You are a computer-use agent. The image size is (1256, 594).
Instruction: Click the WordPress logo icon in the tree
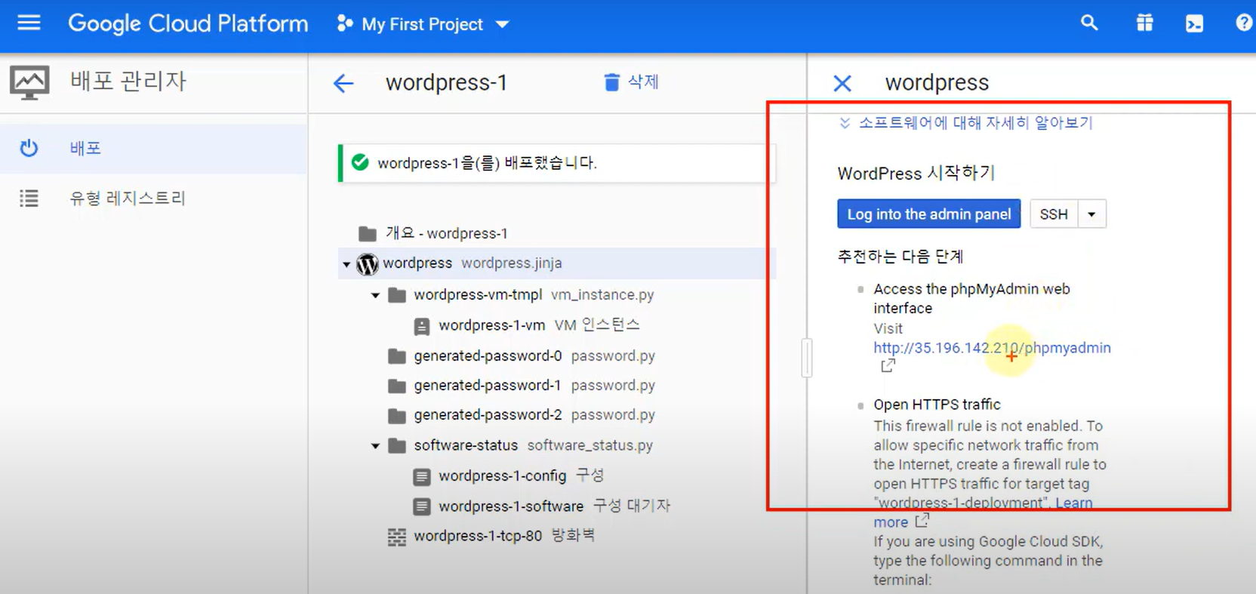click(368, 264)
